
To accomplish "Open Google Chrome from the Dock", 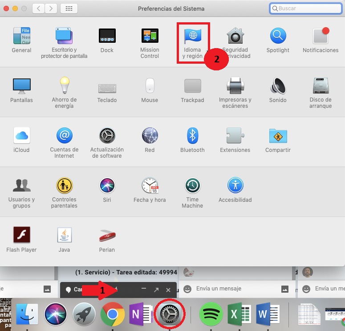I will (113, 314).
